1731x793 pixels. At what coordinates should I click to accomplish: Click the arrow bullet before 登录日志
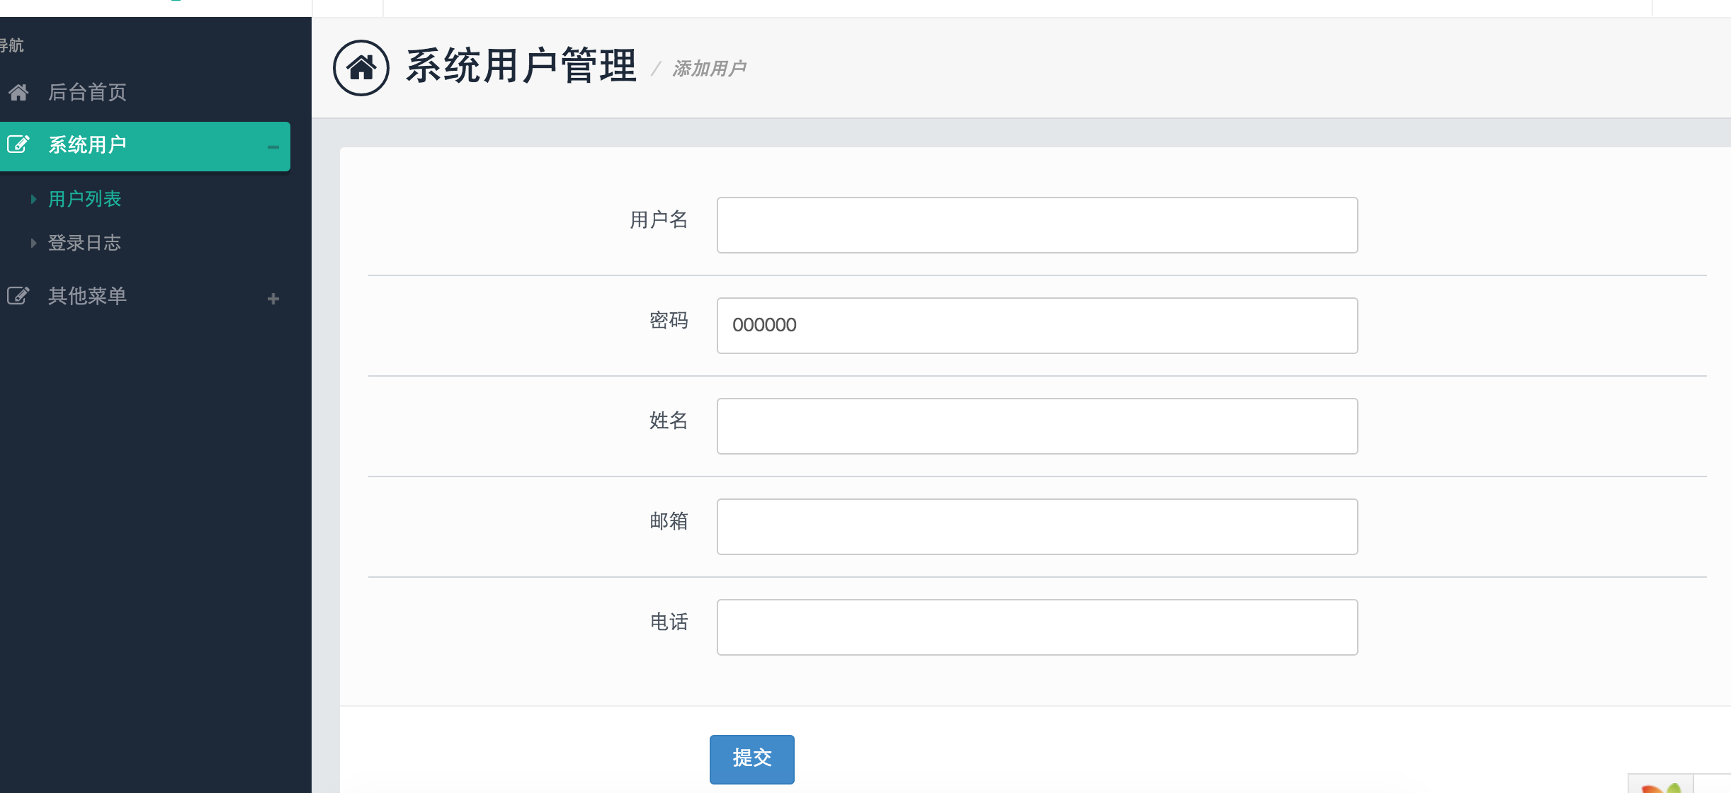pyautogui.click(x=33, y=243)
